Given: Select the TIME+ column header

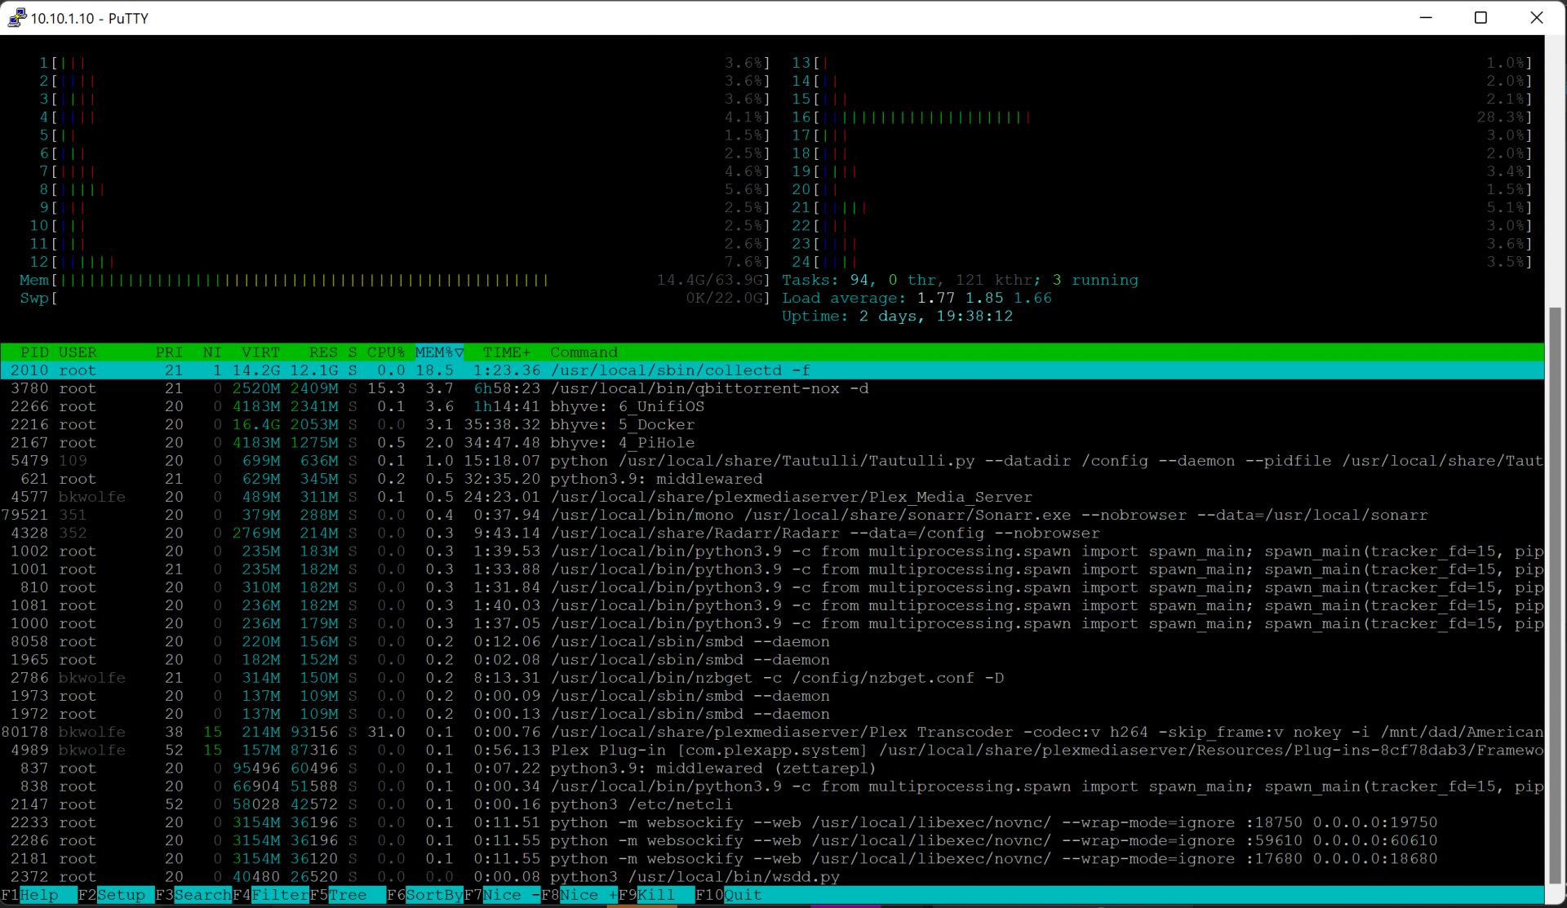Looking at the screenshot, I should (506, 352).
